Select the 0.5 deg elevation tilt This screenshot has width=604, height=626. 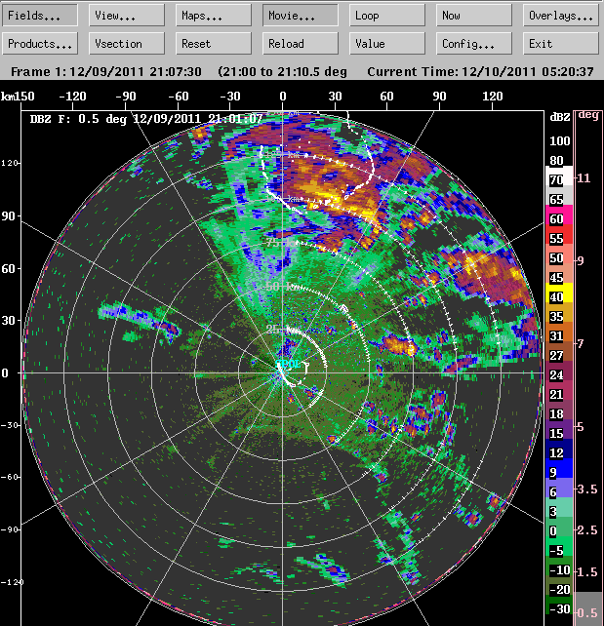coord(587,613)
